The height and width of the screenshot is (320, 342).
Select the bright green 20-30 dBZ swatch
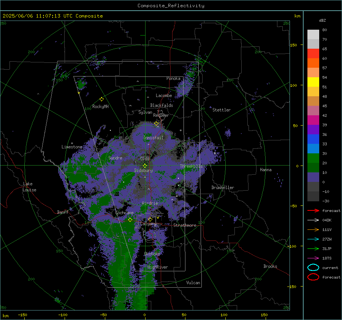click(313, 158)
